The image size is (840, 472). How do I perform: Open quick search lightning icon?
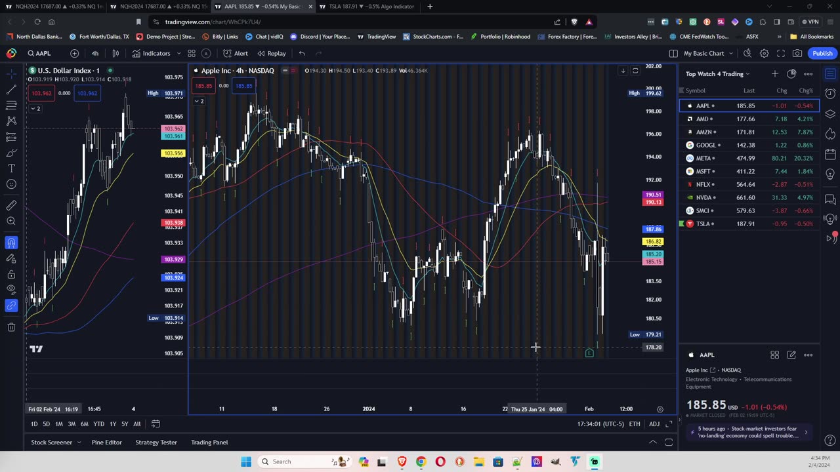[x=747, y=53]
